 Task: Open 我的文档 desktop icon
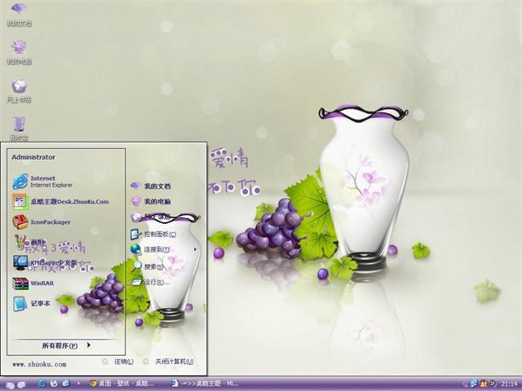19,14
